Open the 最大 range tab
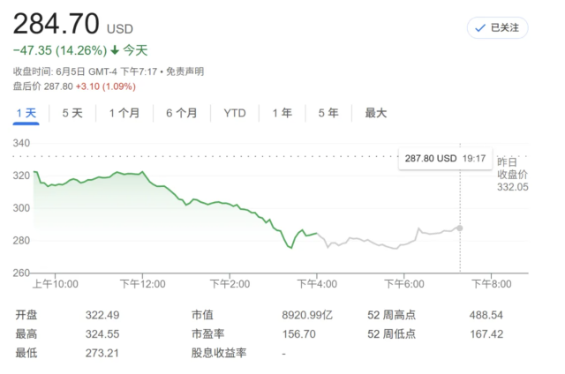The height and width of the screenshot is (374, 565). tap(376, 113)
